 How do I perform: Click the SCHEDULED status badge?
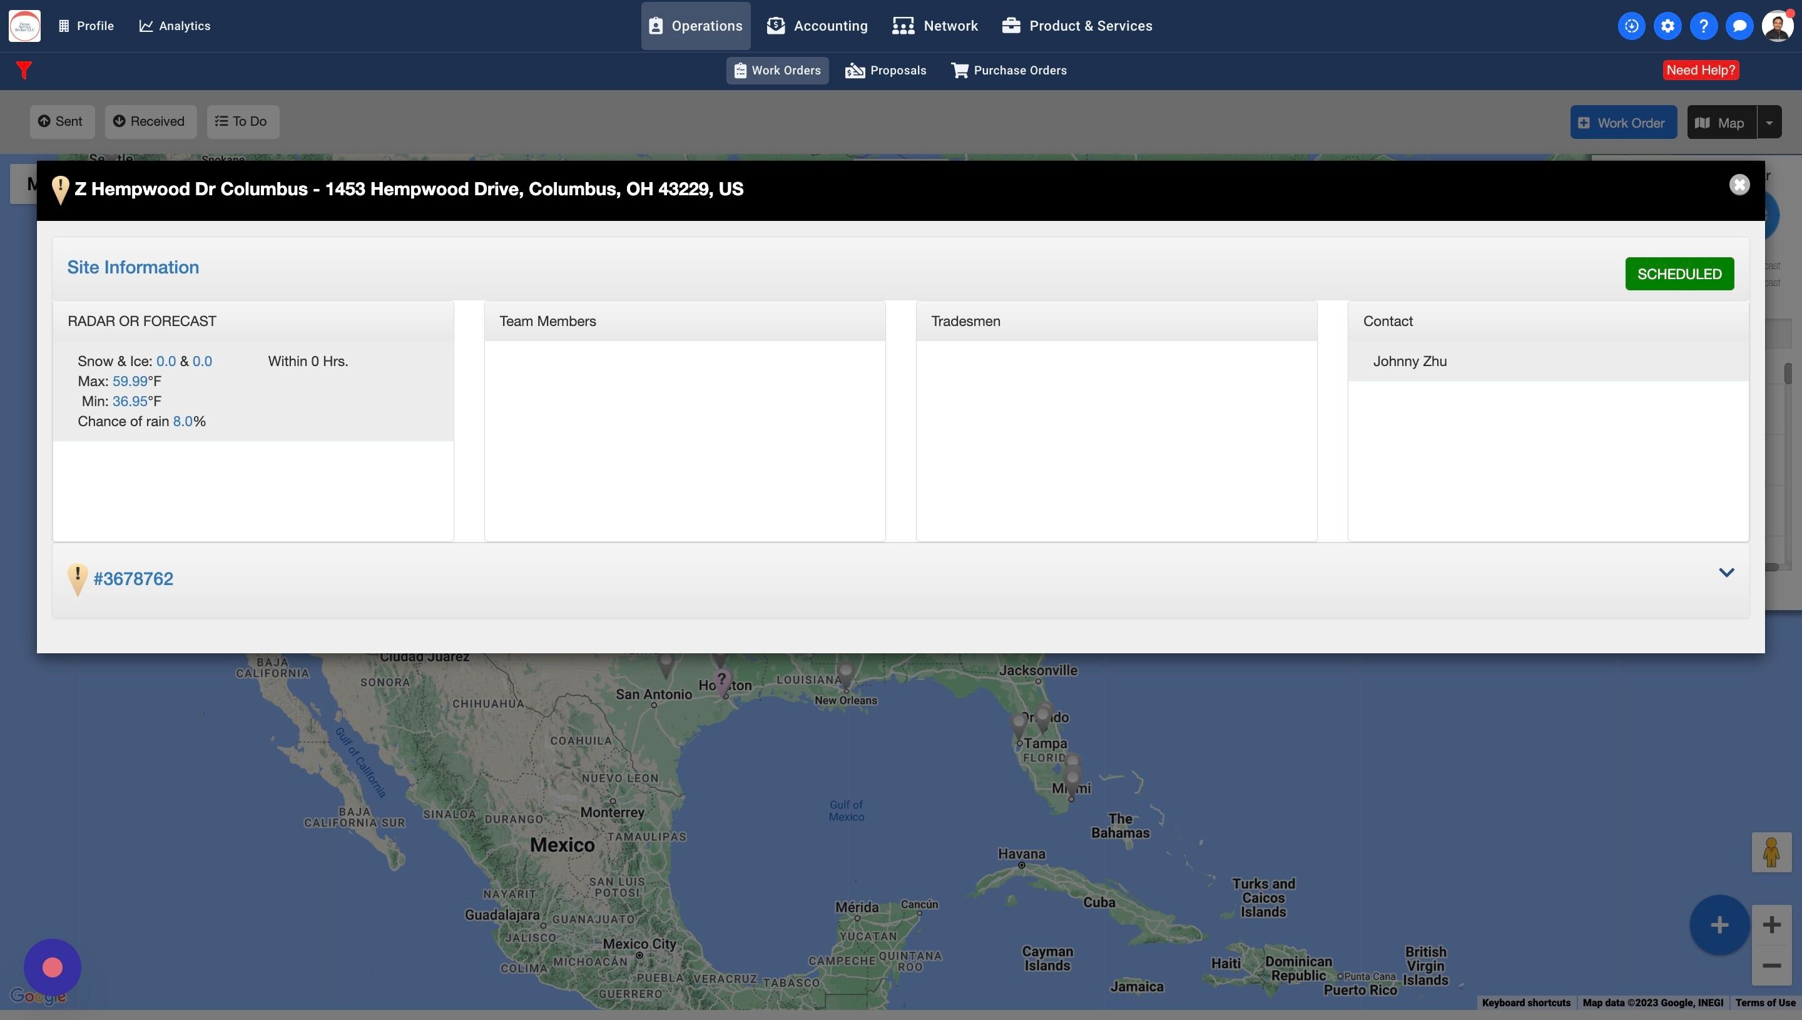1679,274
